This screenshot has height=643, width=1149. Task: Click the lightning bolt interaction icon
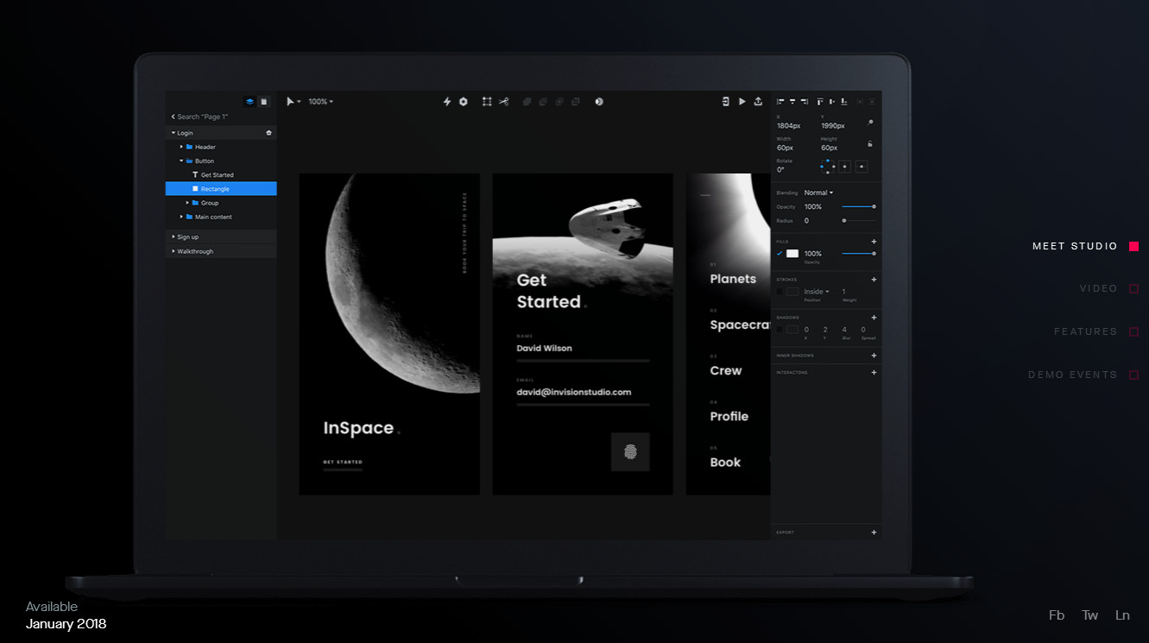click(447, 102)
